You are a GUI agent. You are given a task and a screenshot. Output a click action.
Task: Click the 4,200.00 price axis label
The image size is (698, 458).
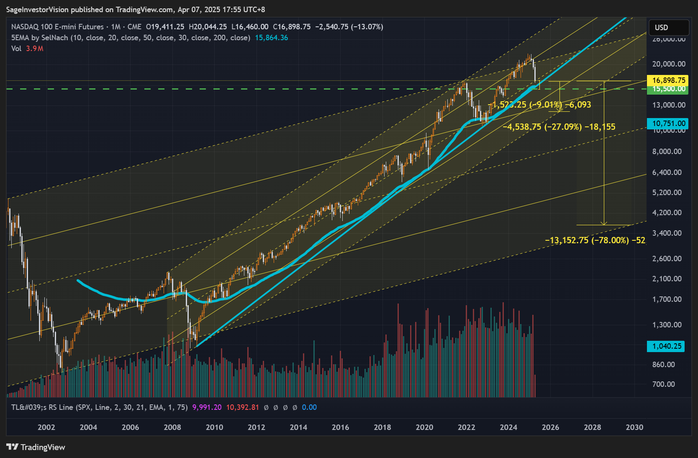[667, 213]
